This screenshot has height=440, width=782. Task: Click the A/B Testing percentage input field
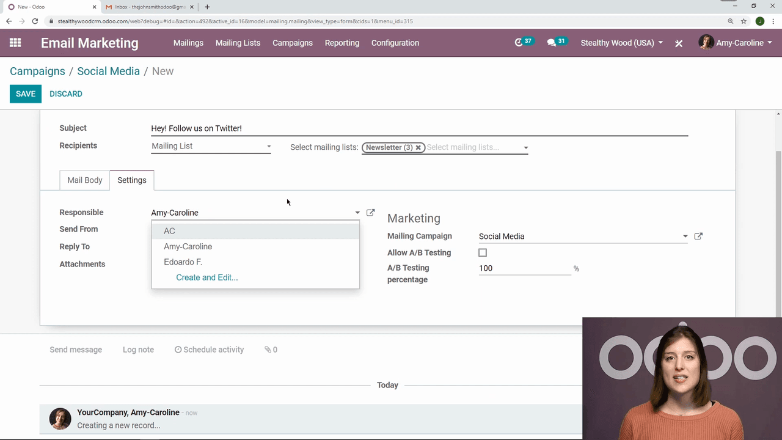pos(524,268)
